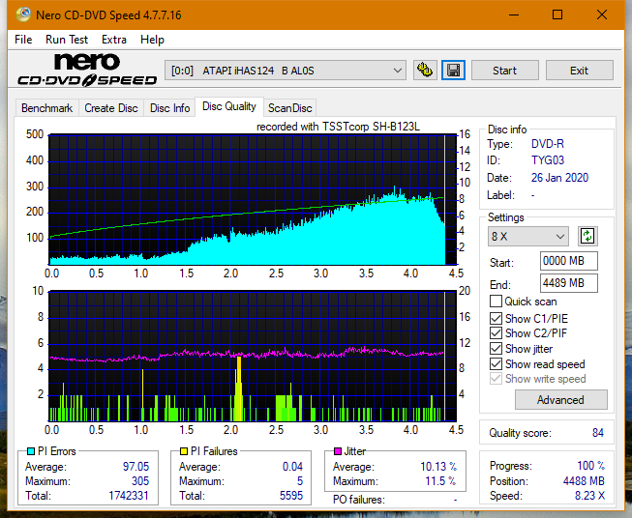
Task: Toggle the Quick scan checkbox
Action: point(496,302)
